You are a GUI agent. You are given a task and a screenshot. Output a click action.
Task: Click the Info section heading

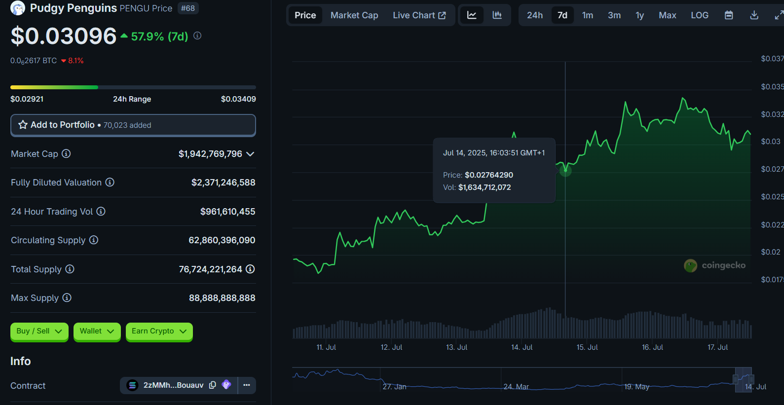click(x=20, y=361)
